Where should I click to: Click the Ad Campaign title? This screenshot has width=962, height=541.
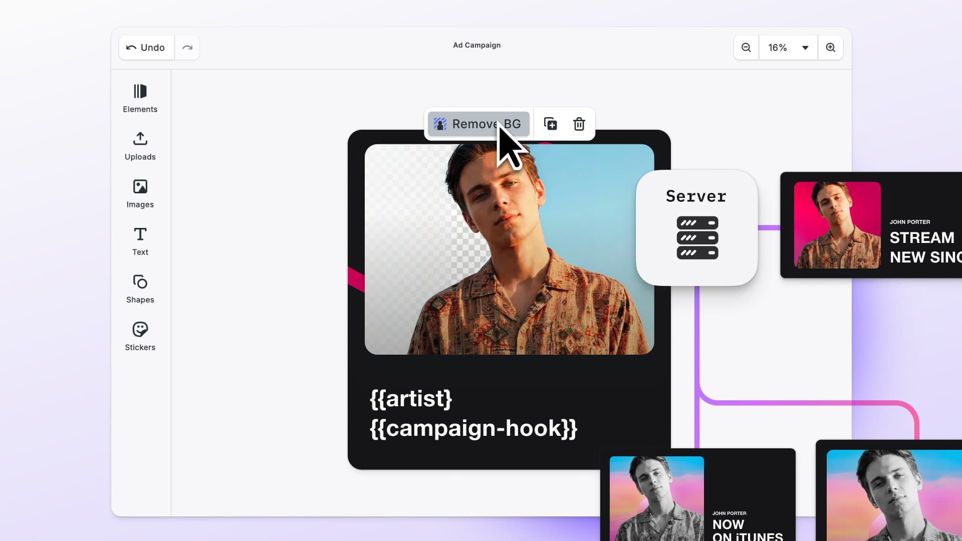[x=476, y=45]
